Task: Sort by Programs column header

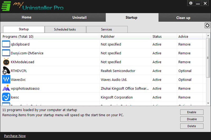Action: pos(50,37)
